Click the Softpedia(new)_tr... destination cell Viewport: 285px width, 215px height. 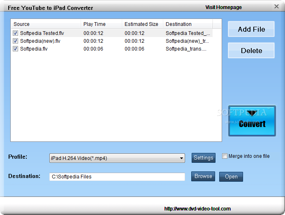coord(187,41)
